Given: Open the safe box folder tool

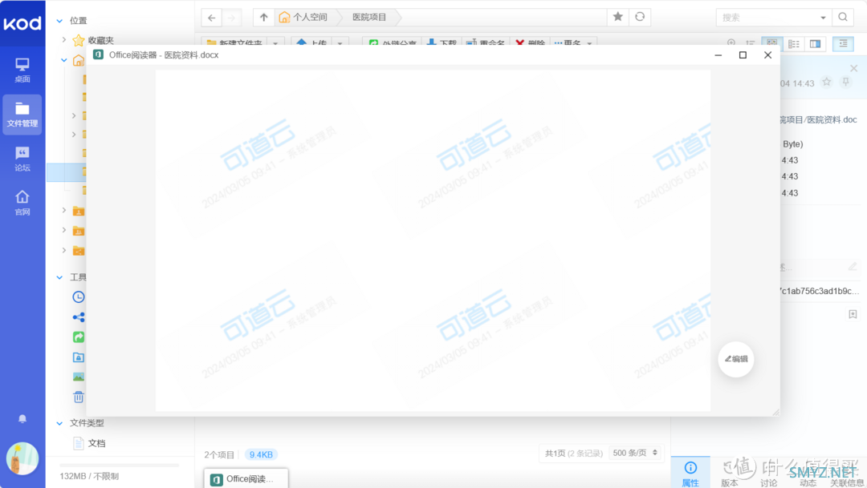Looking at the screenshot, I should 79,357.
